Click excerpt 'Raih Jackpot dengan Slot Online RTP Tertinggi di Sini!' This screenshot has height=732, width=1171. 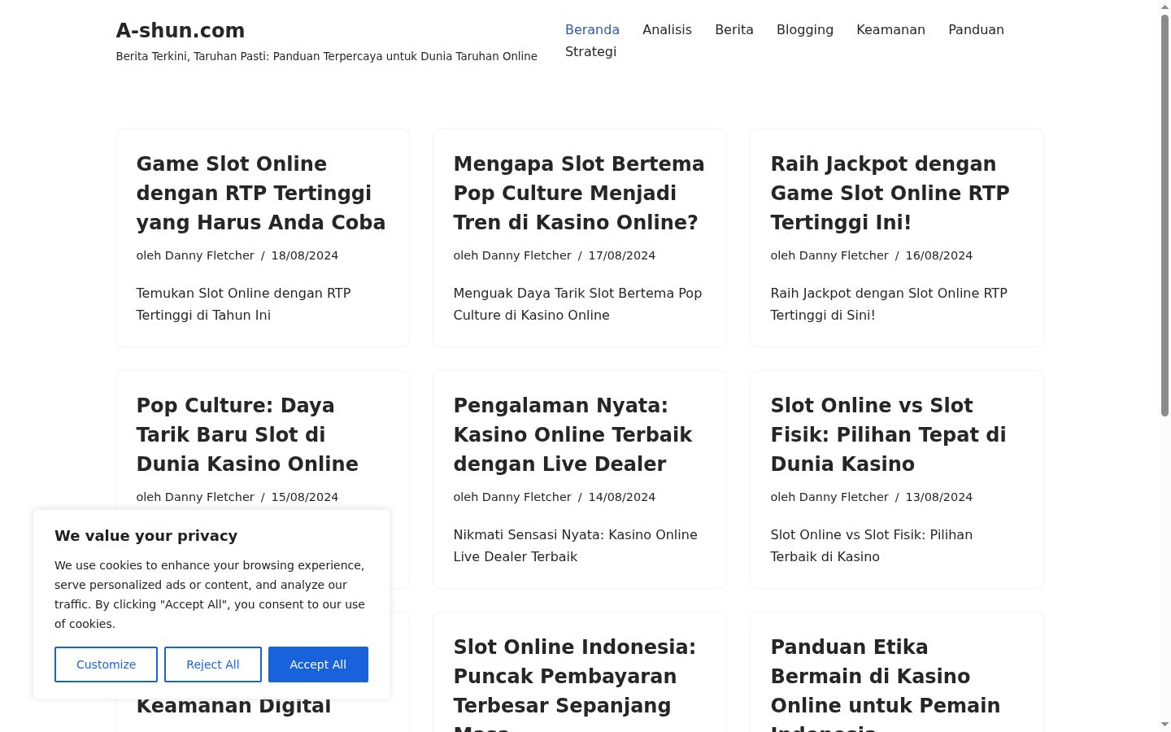coord(889,304)
